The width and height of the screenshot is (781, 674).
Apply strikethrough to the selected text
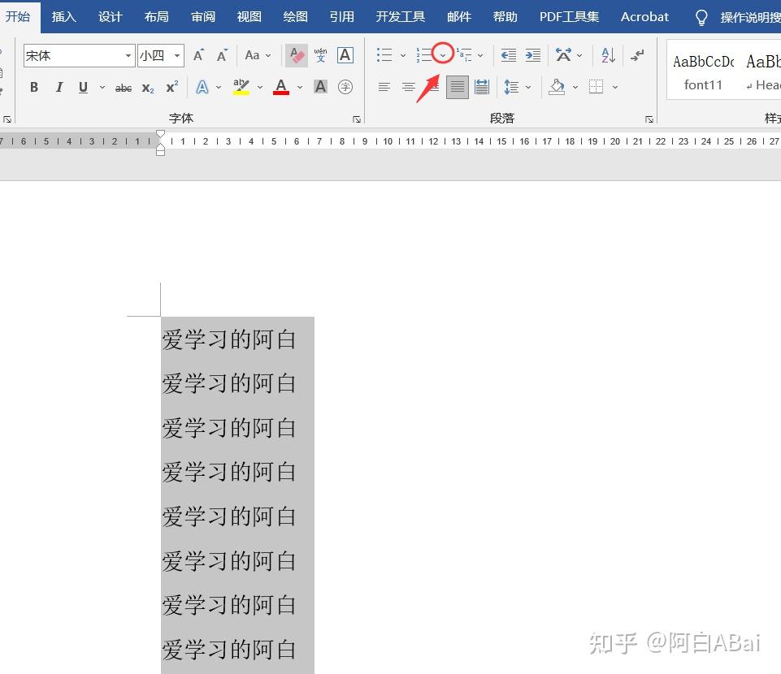123,87
